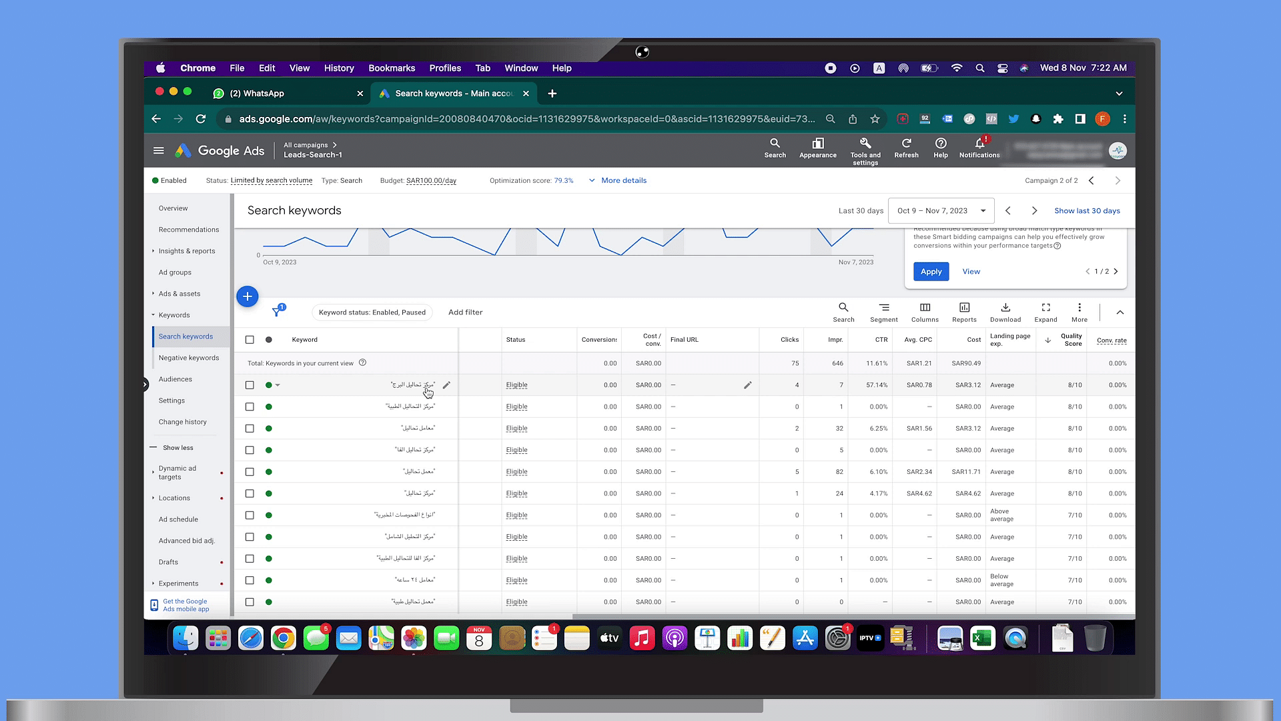
Task: Check the keyword row with 5 impressions
Action: pyautogui.click(x=250, y=450)
